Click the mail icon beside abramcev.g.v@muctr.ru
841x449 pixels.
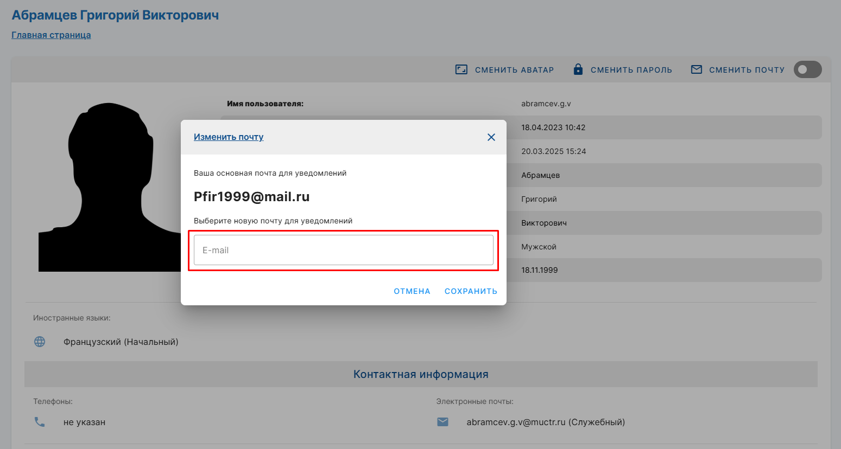point(443,422)
